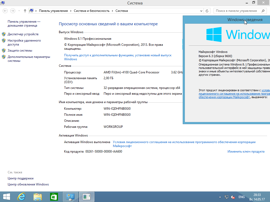This screenshot has width=270, height=202.
Task: Click shield icon beside 'Диспетчер устройств'
Action: point(4,34)
